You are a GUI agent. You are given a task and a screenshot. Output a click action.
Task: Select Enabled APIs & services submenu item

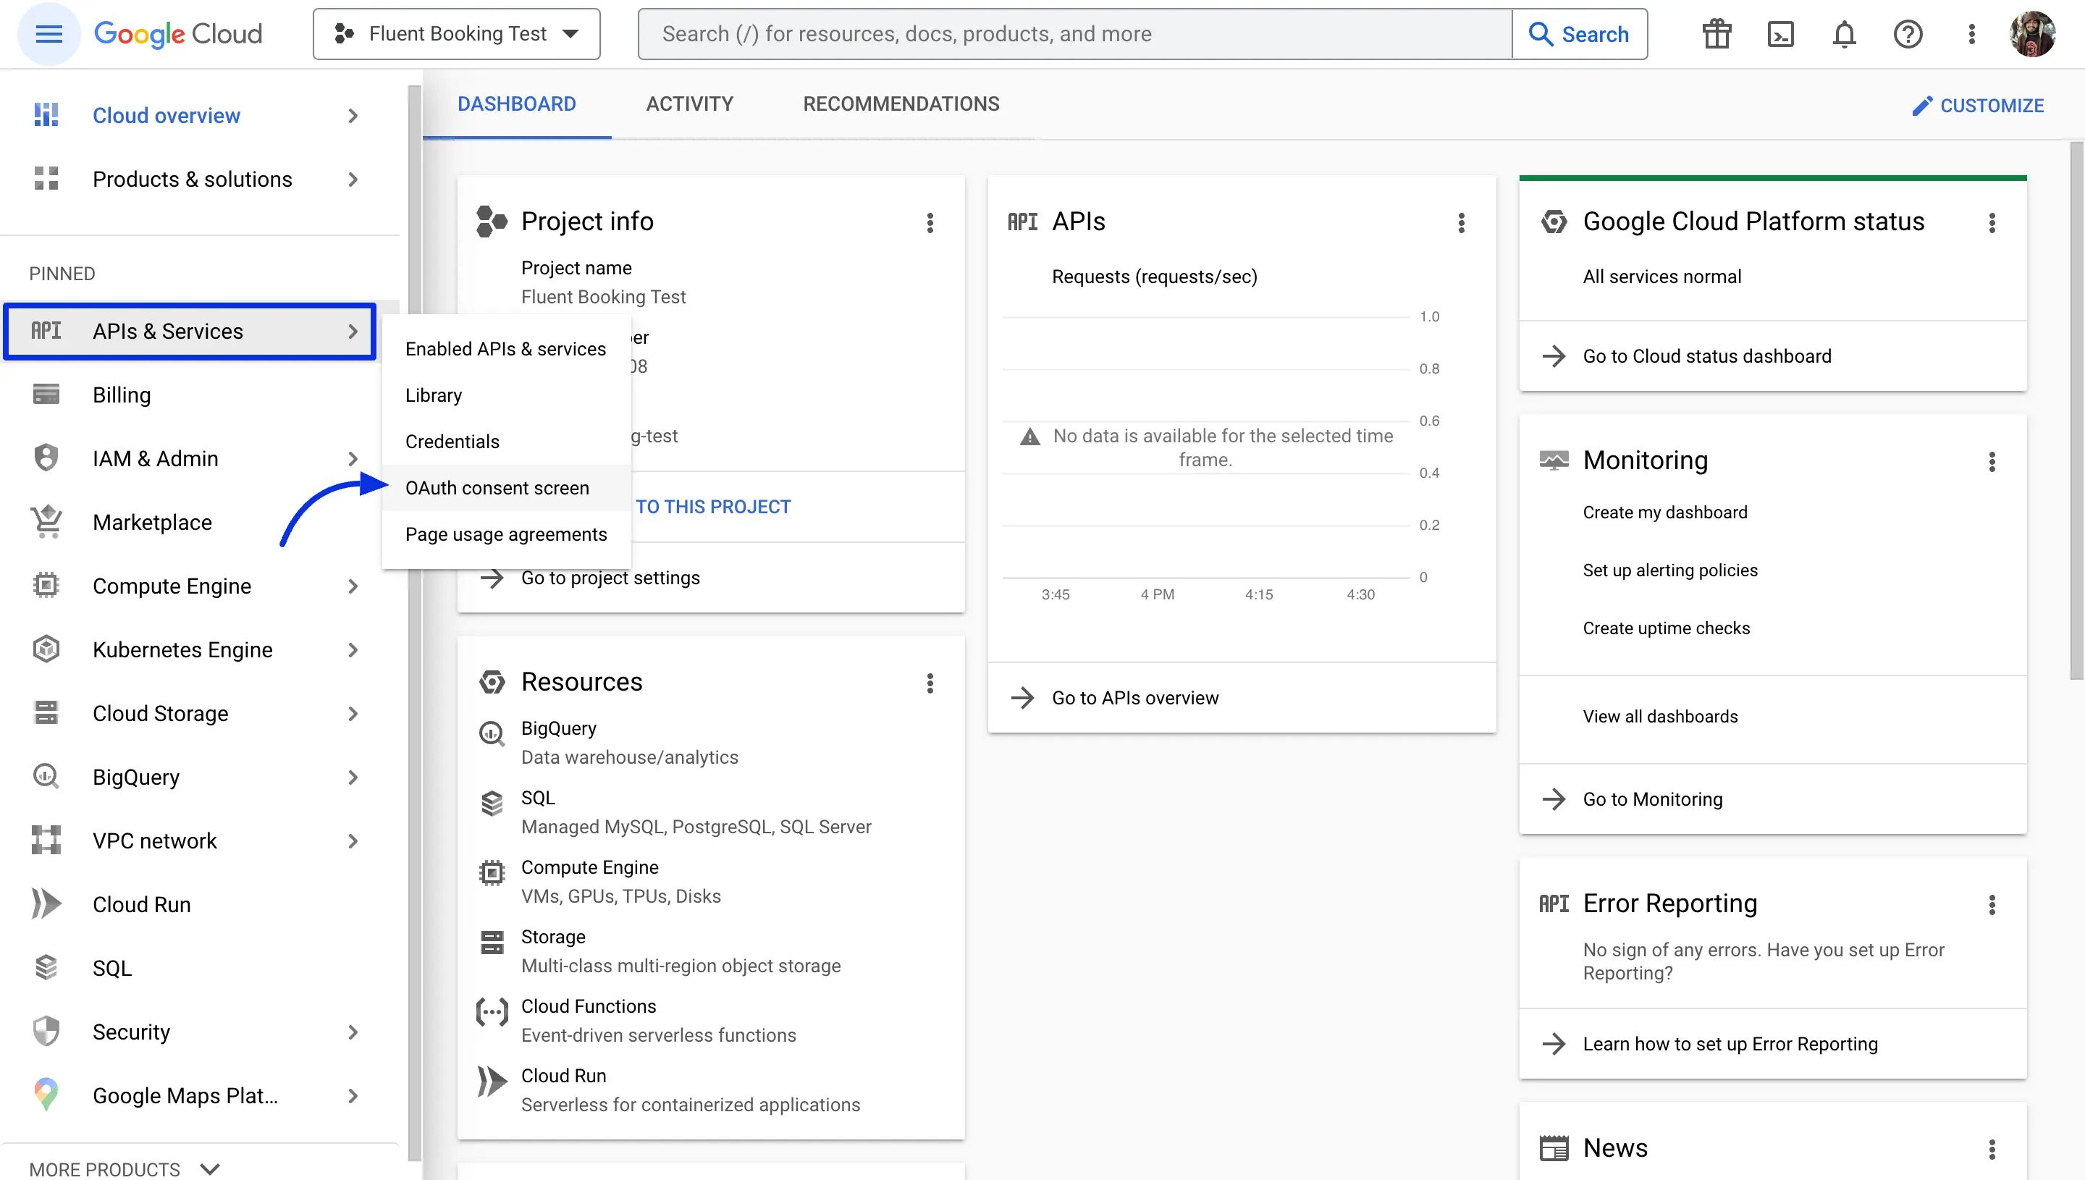(x=505, y=348)
